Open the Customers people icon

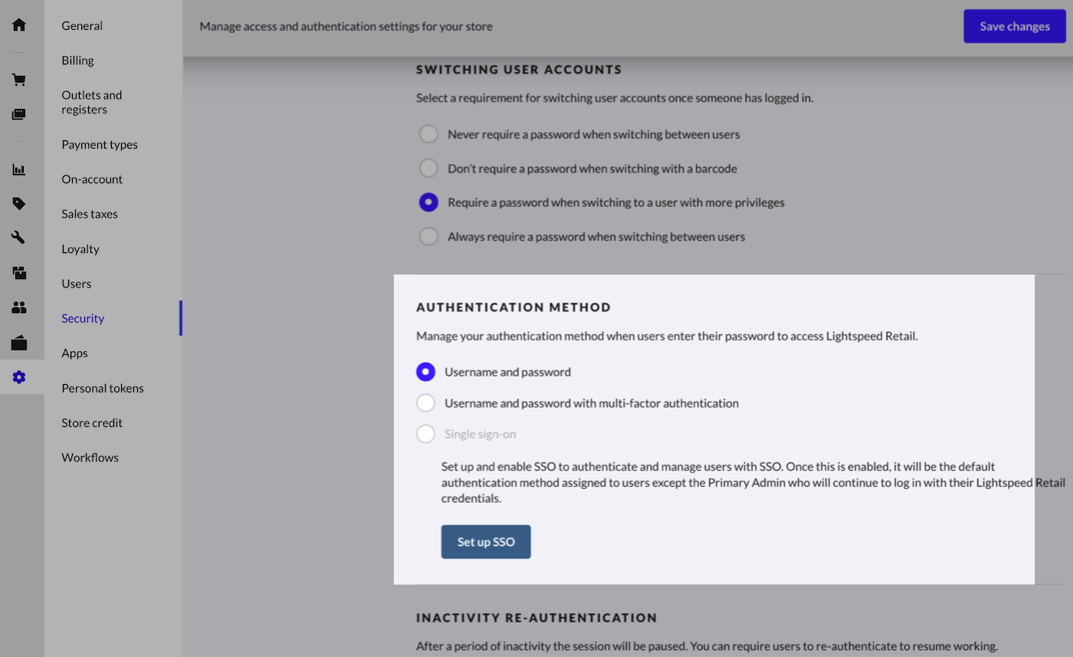(18, 307)
